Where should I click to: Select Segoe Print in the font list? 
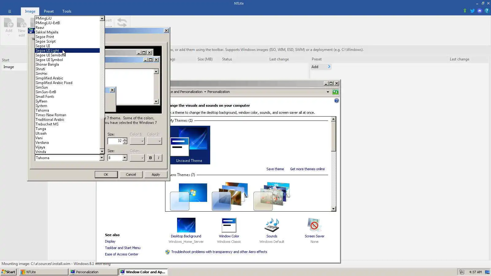(x=67, y=37)
